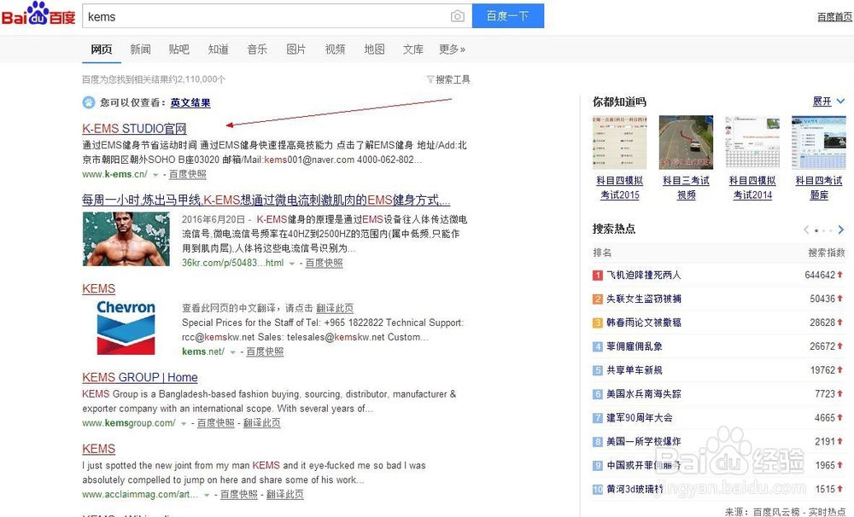Click 翻译此页 for the acclaimmag result

[285, 494]
